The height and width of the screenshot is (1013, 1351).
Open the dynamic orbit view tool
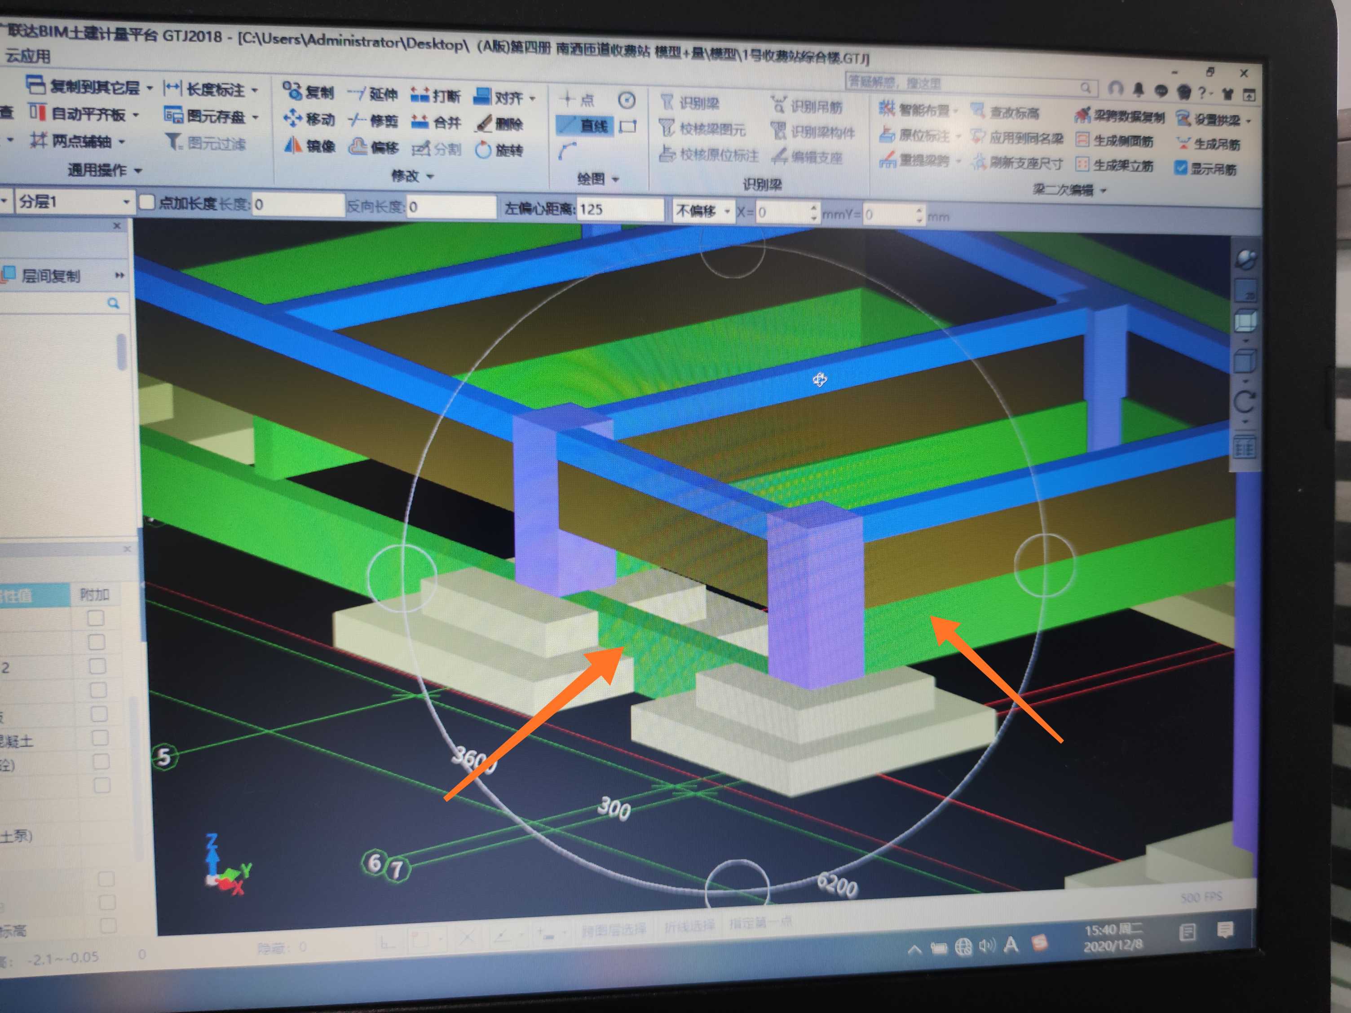[x=1245, y=260]
